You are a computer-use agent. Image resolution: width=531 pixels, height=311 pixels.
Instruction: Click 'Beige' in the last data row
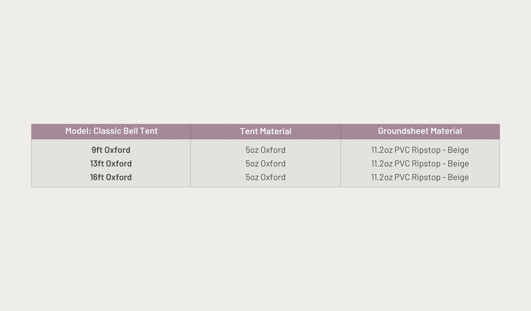click(x=458, y=177)
